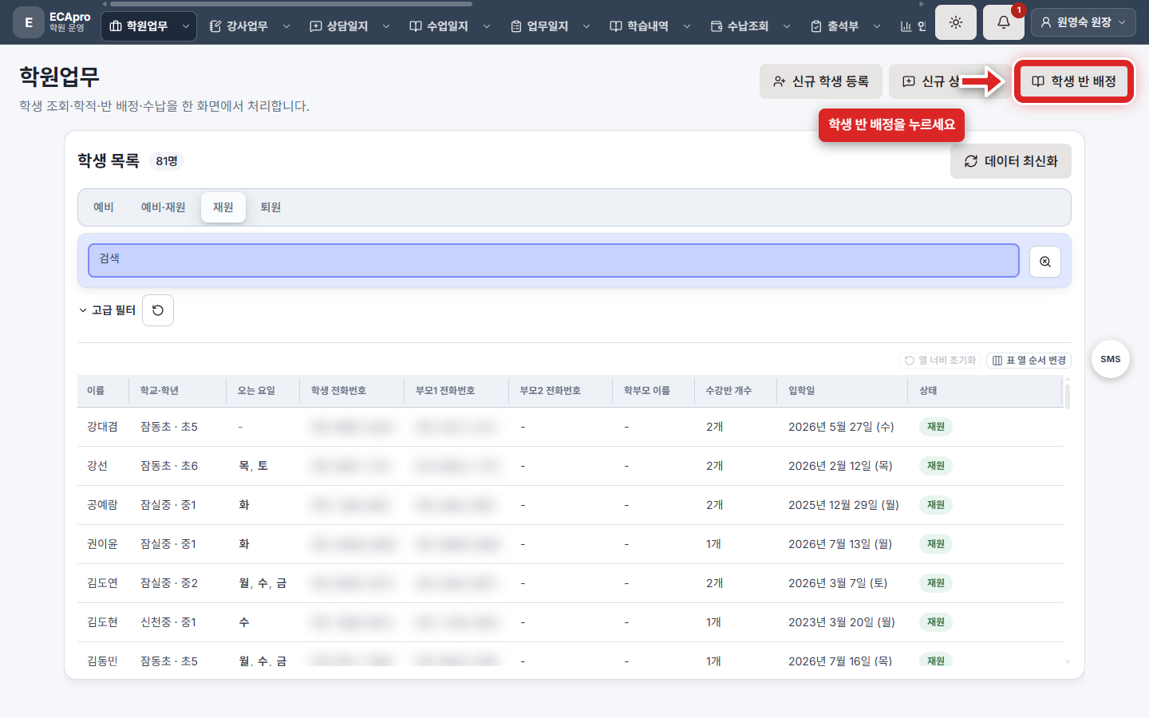Click the 재원 status badge for 강대겸

click(x=936, y=427)
